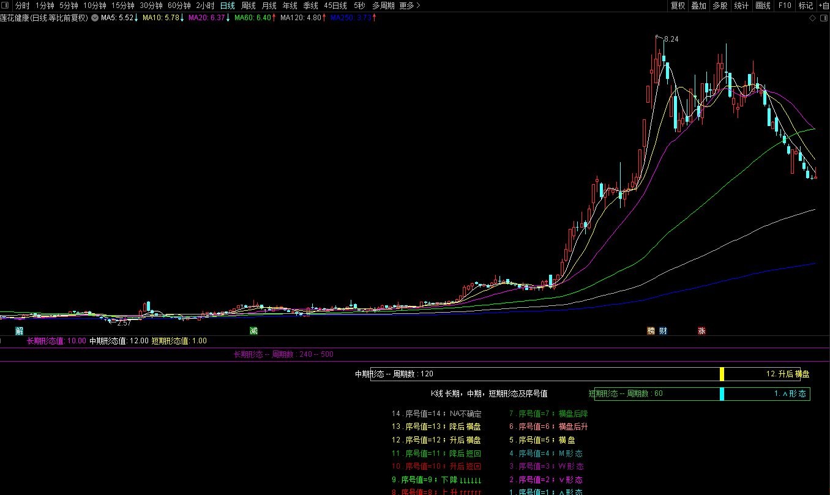This screenshot has height=495, width=830.
Task: Select the 10分钟 period tab
Action: [95, 6]
